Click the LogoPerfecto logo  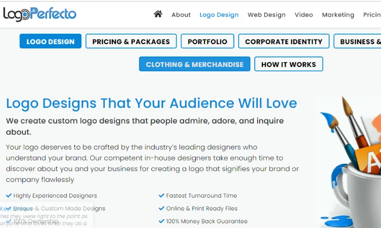coord(40,14)
